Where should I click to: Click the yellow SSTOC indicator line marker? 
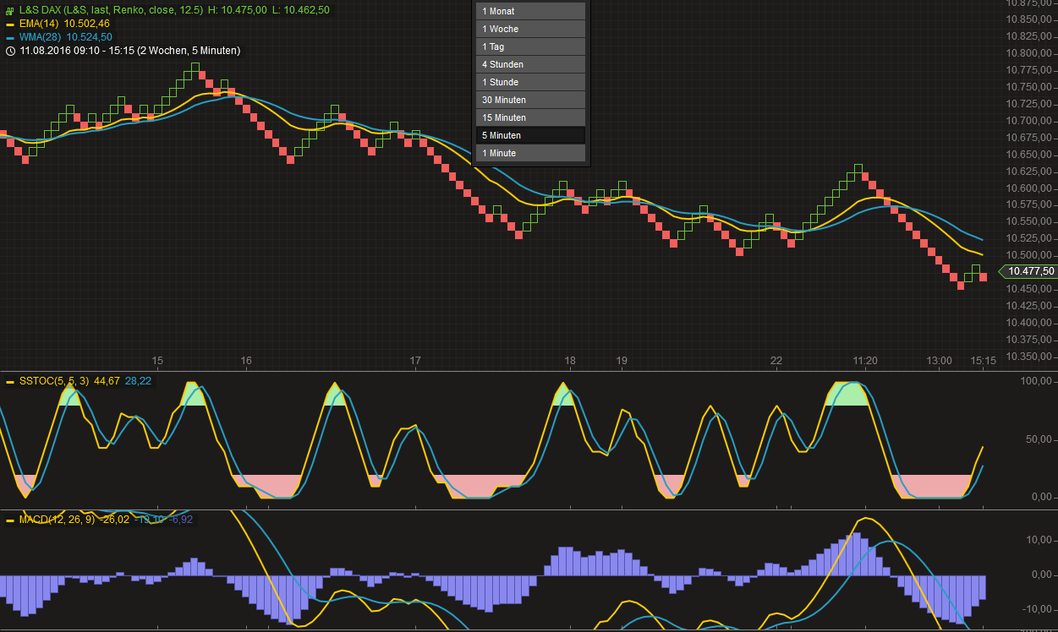(x=10, y=382)
